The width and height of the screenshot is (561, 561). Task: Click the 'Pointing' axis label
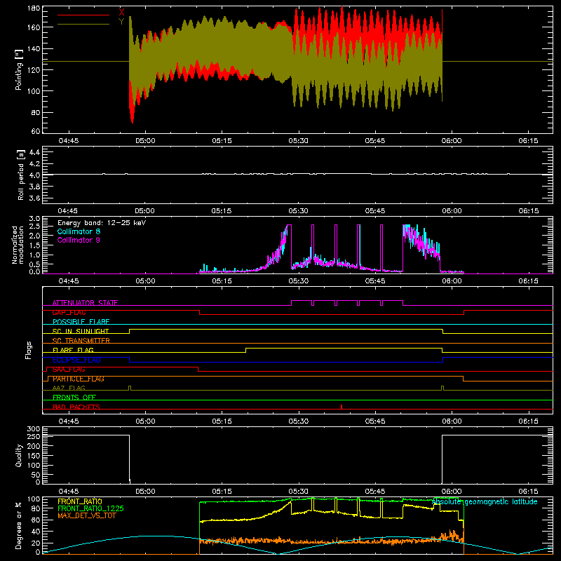pos(19,69)
